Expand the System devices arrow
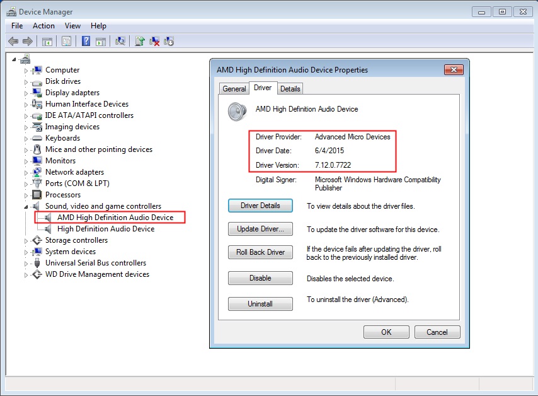 tap(26, 252)
